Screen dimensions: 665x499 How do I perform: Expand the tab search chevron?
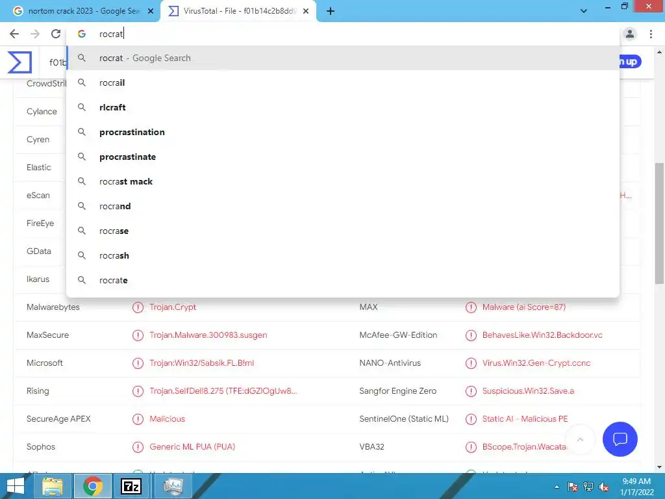pyautogui.click(x=584, y=11)
